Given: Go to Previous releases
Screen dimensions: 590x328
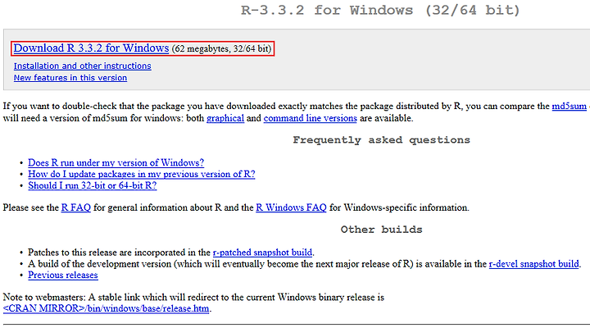Looking at the screenshot, I should point(63,275).
